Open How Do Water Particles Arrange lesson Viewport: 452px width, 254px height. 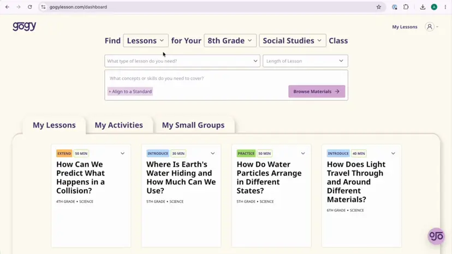269,177
